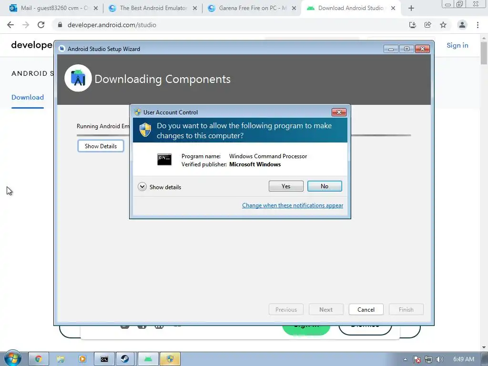Close the Garena Free Fire tab
Screen dimensions: 488x366
point(294,8)
